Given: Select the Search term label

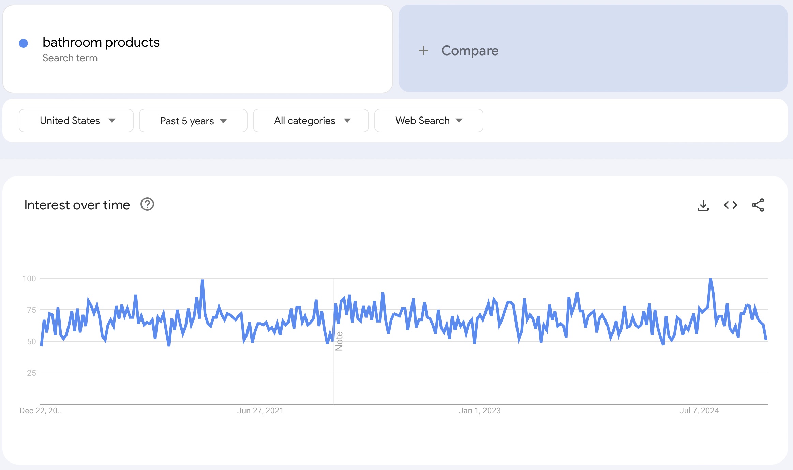Looking at the screenshot, I should click(x=70, y=58).
